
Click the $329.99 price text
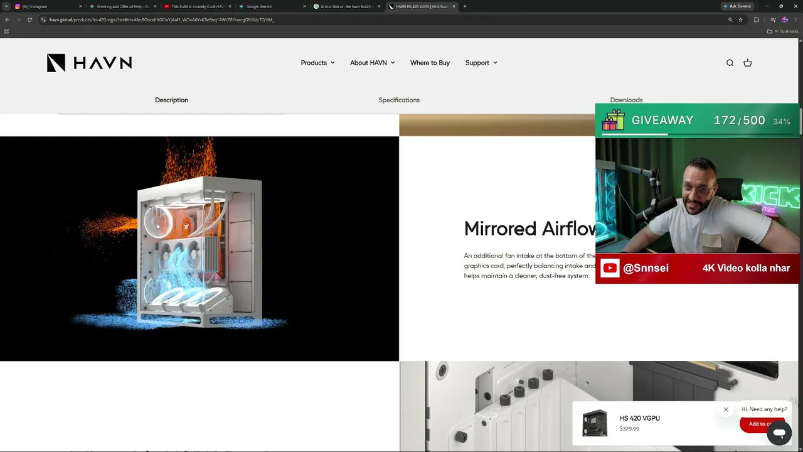click(x=629, y=429)
